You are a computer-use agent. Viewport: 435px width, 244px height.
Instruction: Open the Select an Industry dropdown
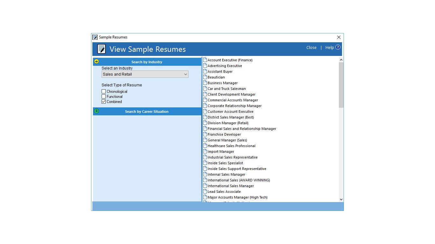coord(145,74)
